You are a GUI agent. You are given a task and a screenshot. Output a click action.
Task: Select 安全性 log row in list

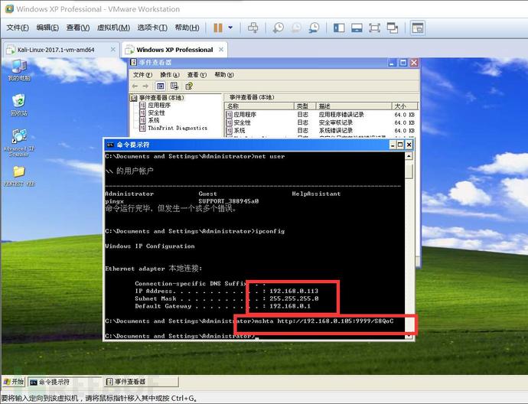click(x=321, y=122)
